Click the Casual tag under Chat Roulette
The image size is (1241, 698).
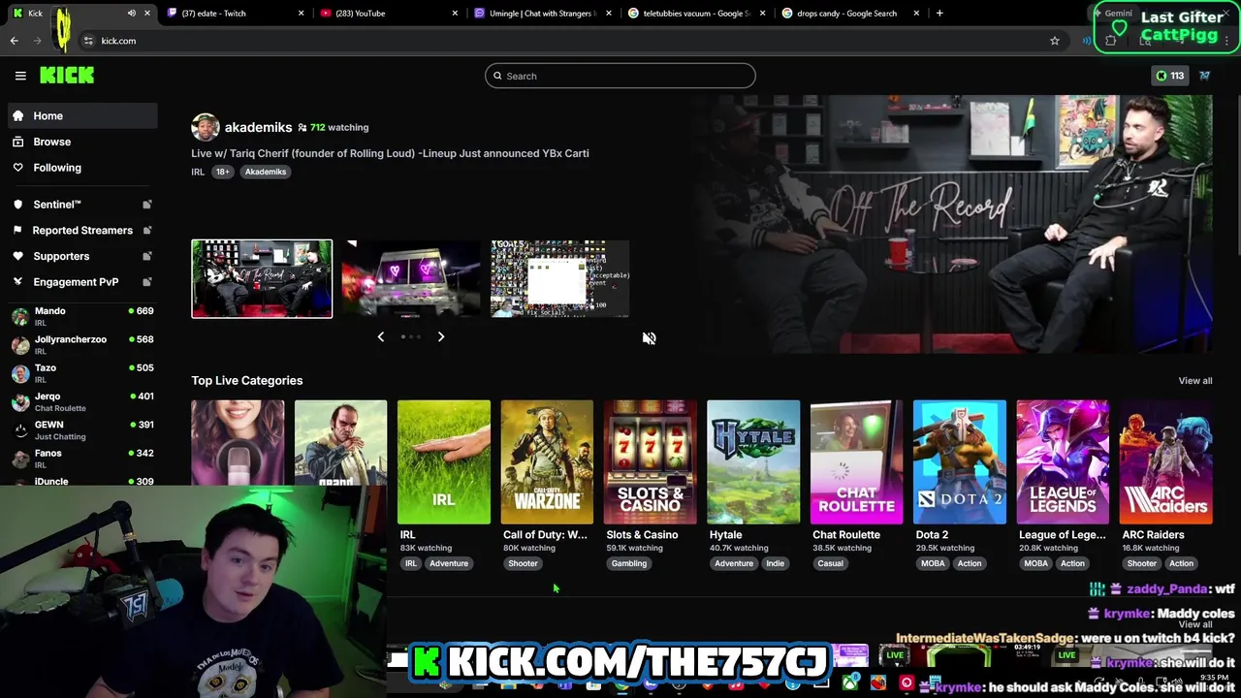pos(830,563)
